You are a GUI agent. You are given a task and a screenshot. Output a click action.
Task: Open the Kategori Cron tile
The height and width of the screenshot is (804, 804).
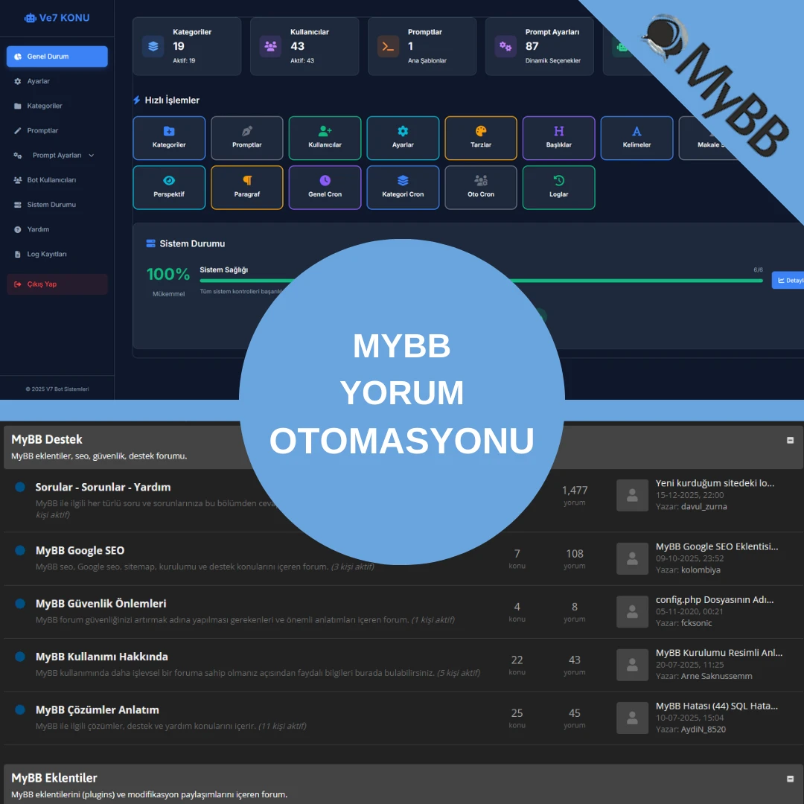pyautogui.click(x=403, y=187)
